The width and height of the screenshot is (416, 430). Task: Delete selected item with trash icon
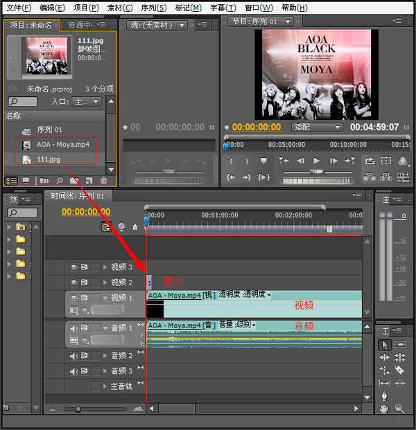coord(103,181)
